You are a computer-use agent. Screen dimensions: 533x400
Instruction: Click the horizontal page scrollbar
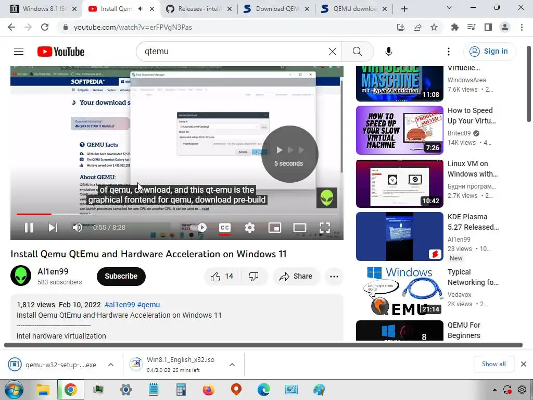[263, 345]
